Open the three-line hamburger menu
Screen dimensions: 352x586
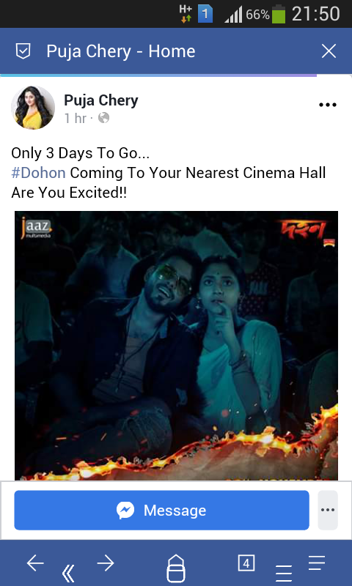[x=284, y=574]
